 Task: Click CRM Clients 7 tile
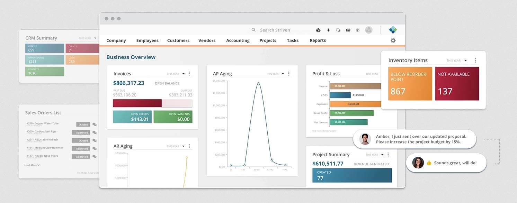[82, 48]
